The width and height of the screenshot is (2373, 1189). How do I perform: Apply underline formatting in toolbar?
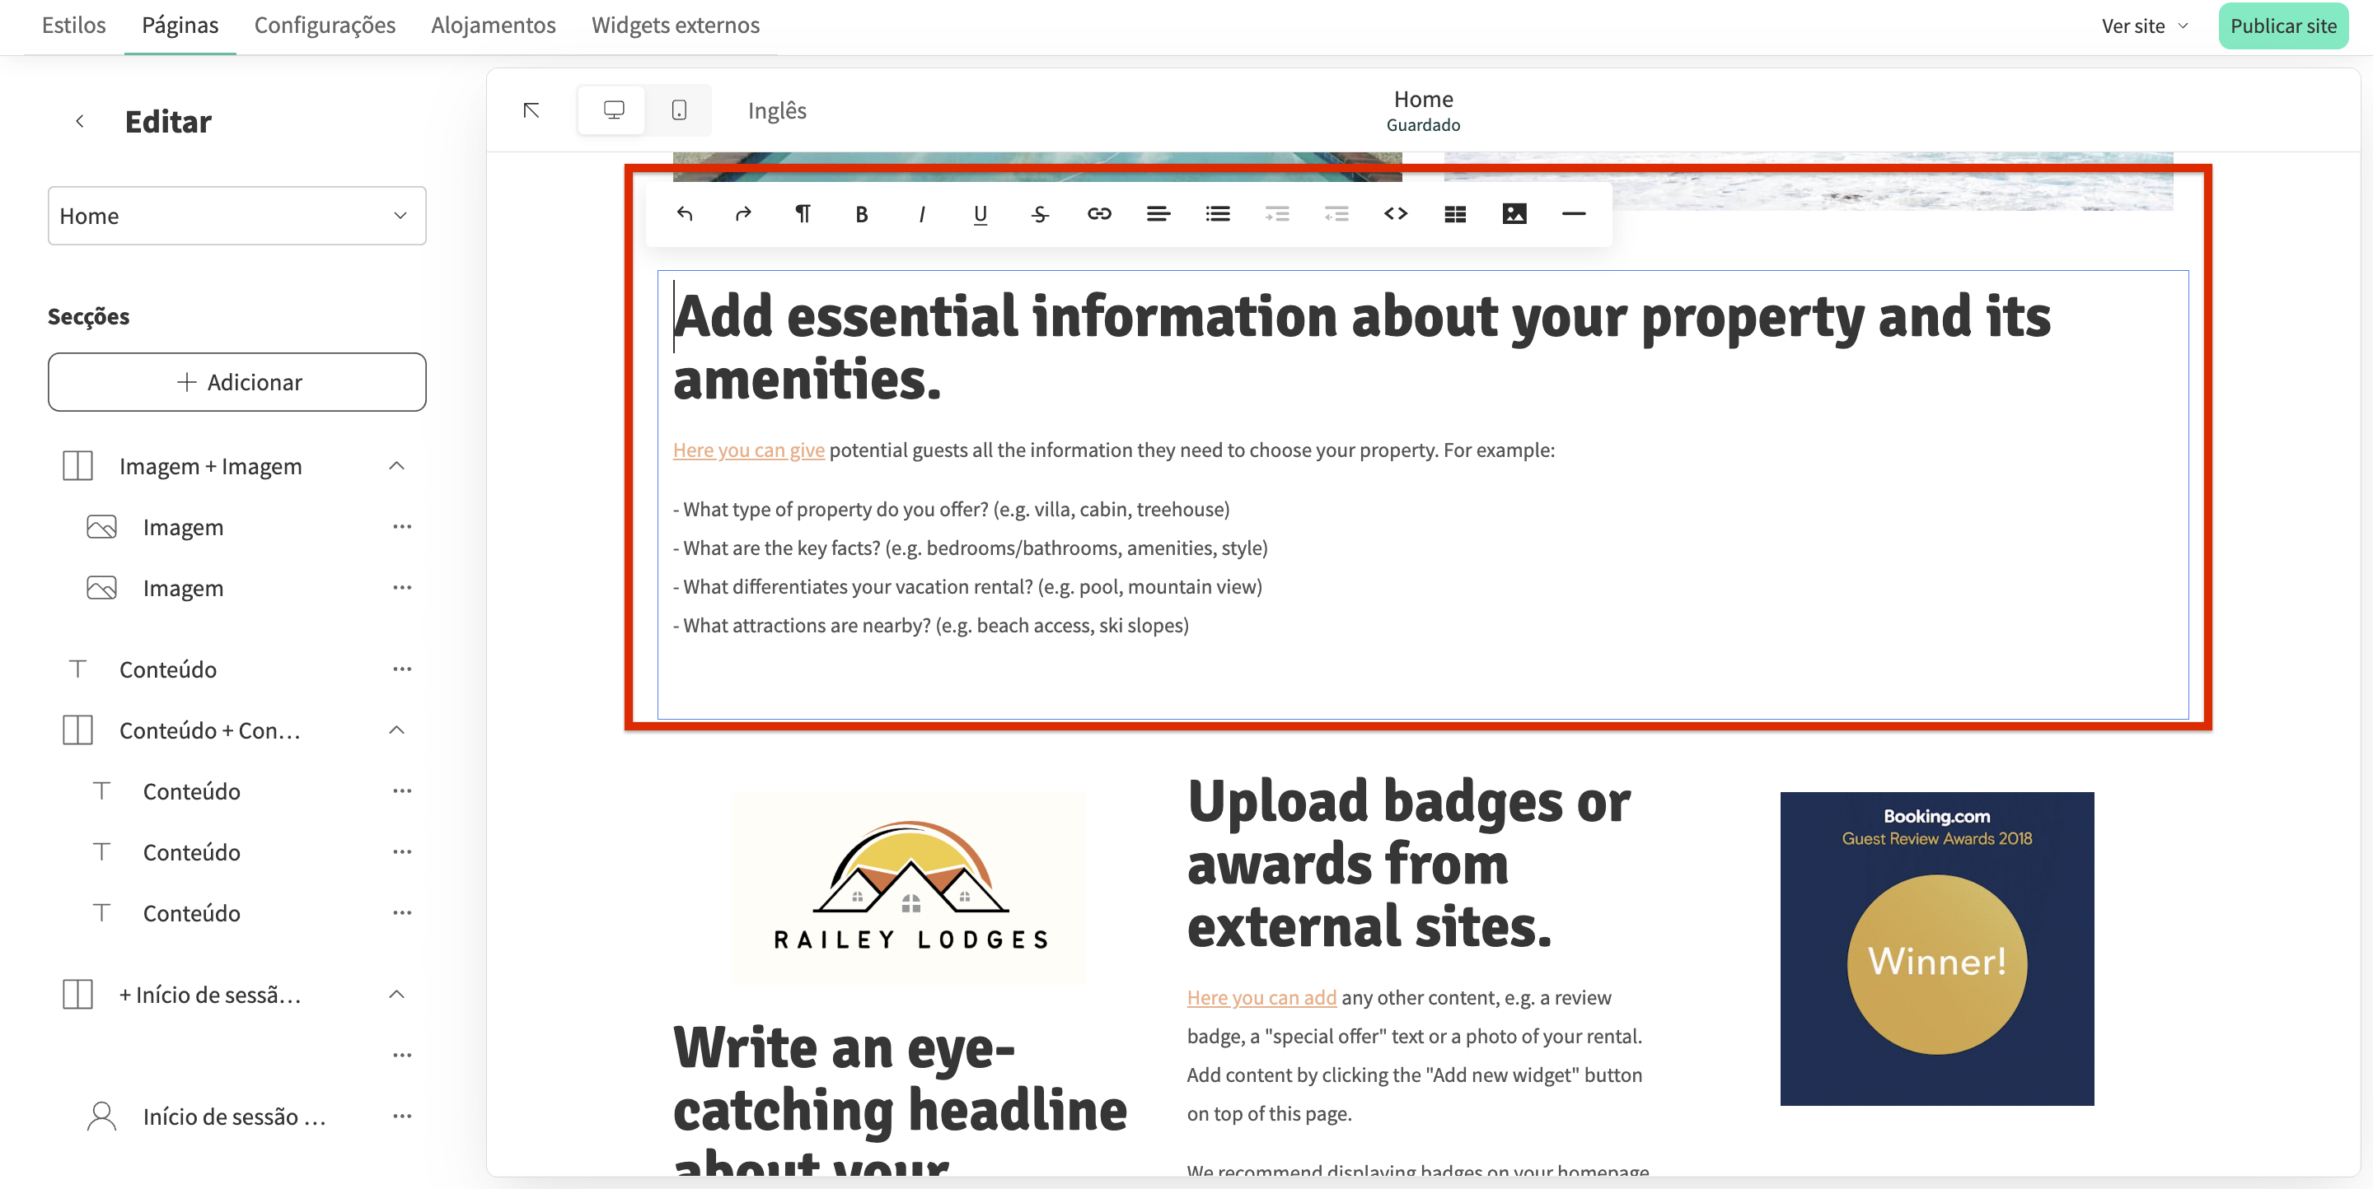(x=981, y=214)
